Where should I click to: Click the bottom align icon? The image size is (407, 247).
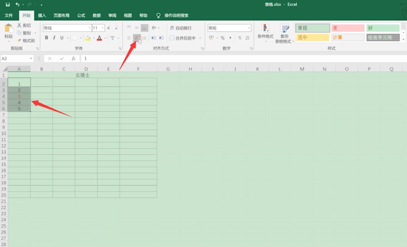[x=144, y=28]
